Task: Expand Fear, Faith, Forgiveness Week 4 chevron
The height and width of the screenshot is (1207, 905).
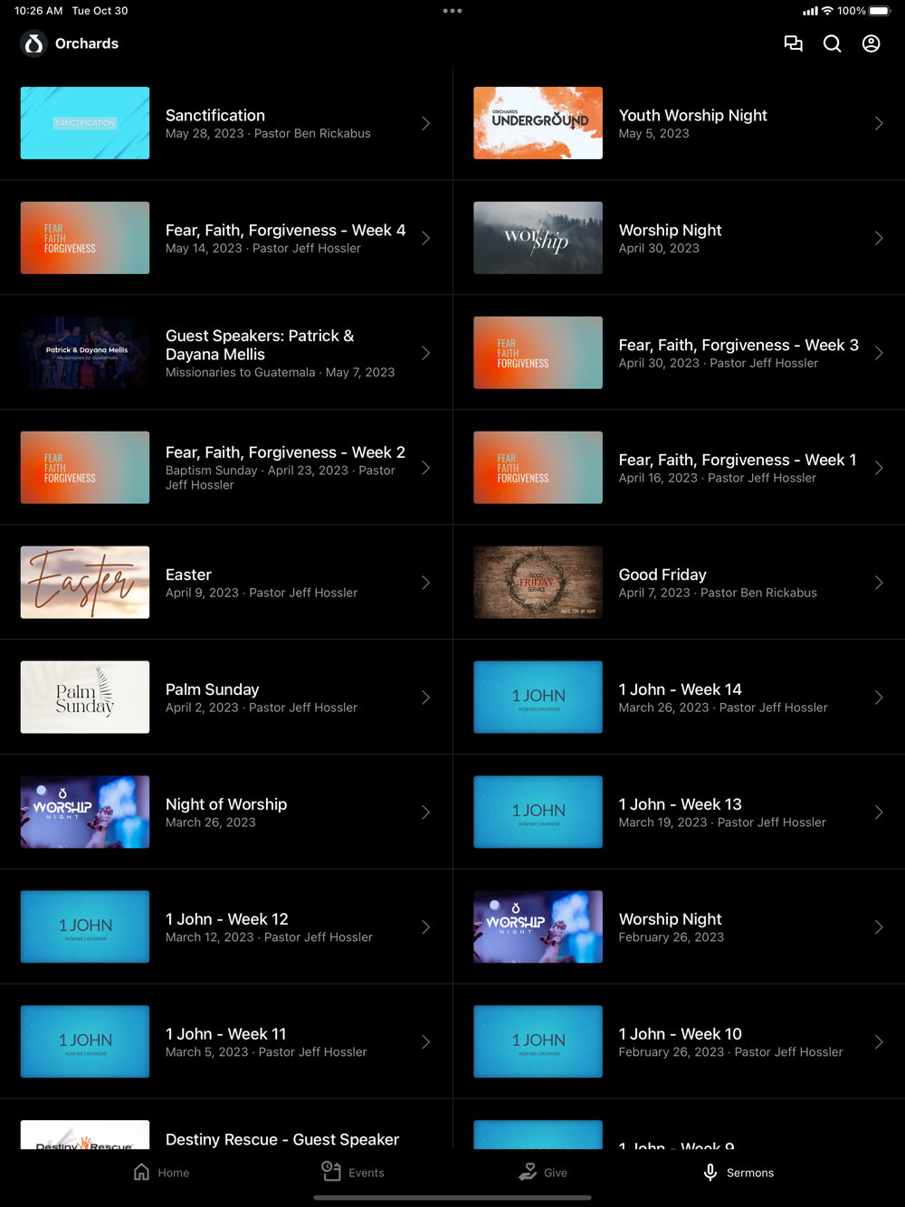Action: (x=425, y=238)
